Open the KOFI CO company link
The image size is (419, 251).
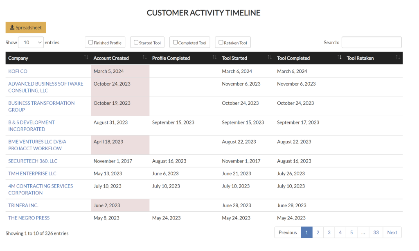pyautogui.click(x=18, y=71)
